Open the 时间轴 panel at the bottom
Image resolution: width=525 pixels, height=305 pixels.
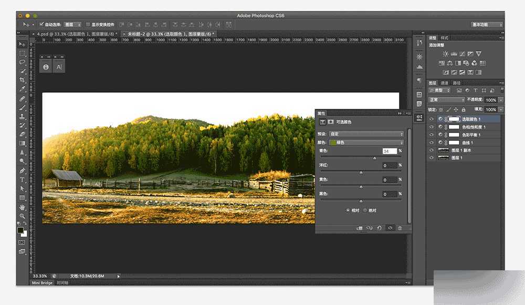point(61,283)
